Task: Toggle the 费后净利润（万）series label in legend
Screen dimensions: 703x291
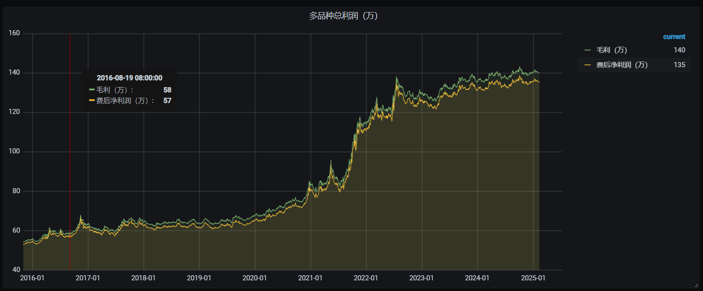Action: pyautogui.click(x=621, y=65)
